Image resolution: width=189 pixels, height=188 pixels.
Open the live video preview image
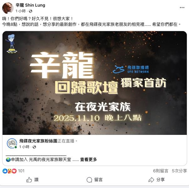coord(95,83)
